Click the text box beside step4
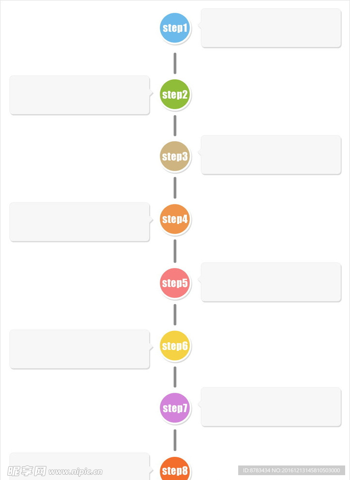350x480 pixels. pyautogui.click(x=79, y=222)
